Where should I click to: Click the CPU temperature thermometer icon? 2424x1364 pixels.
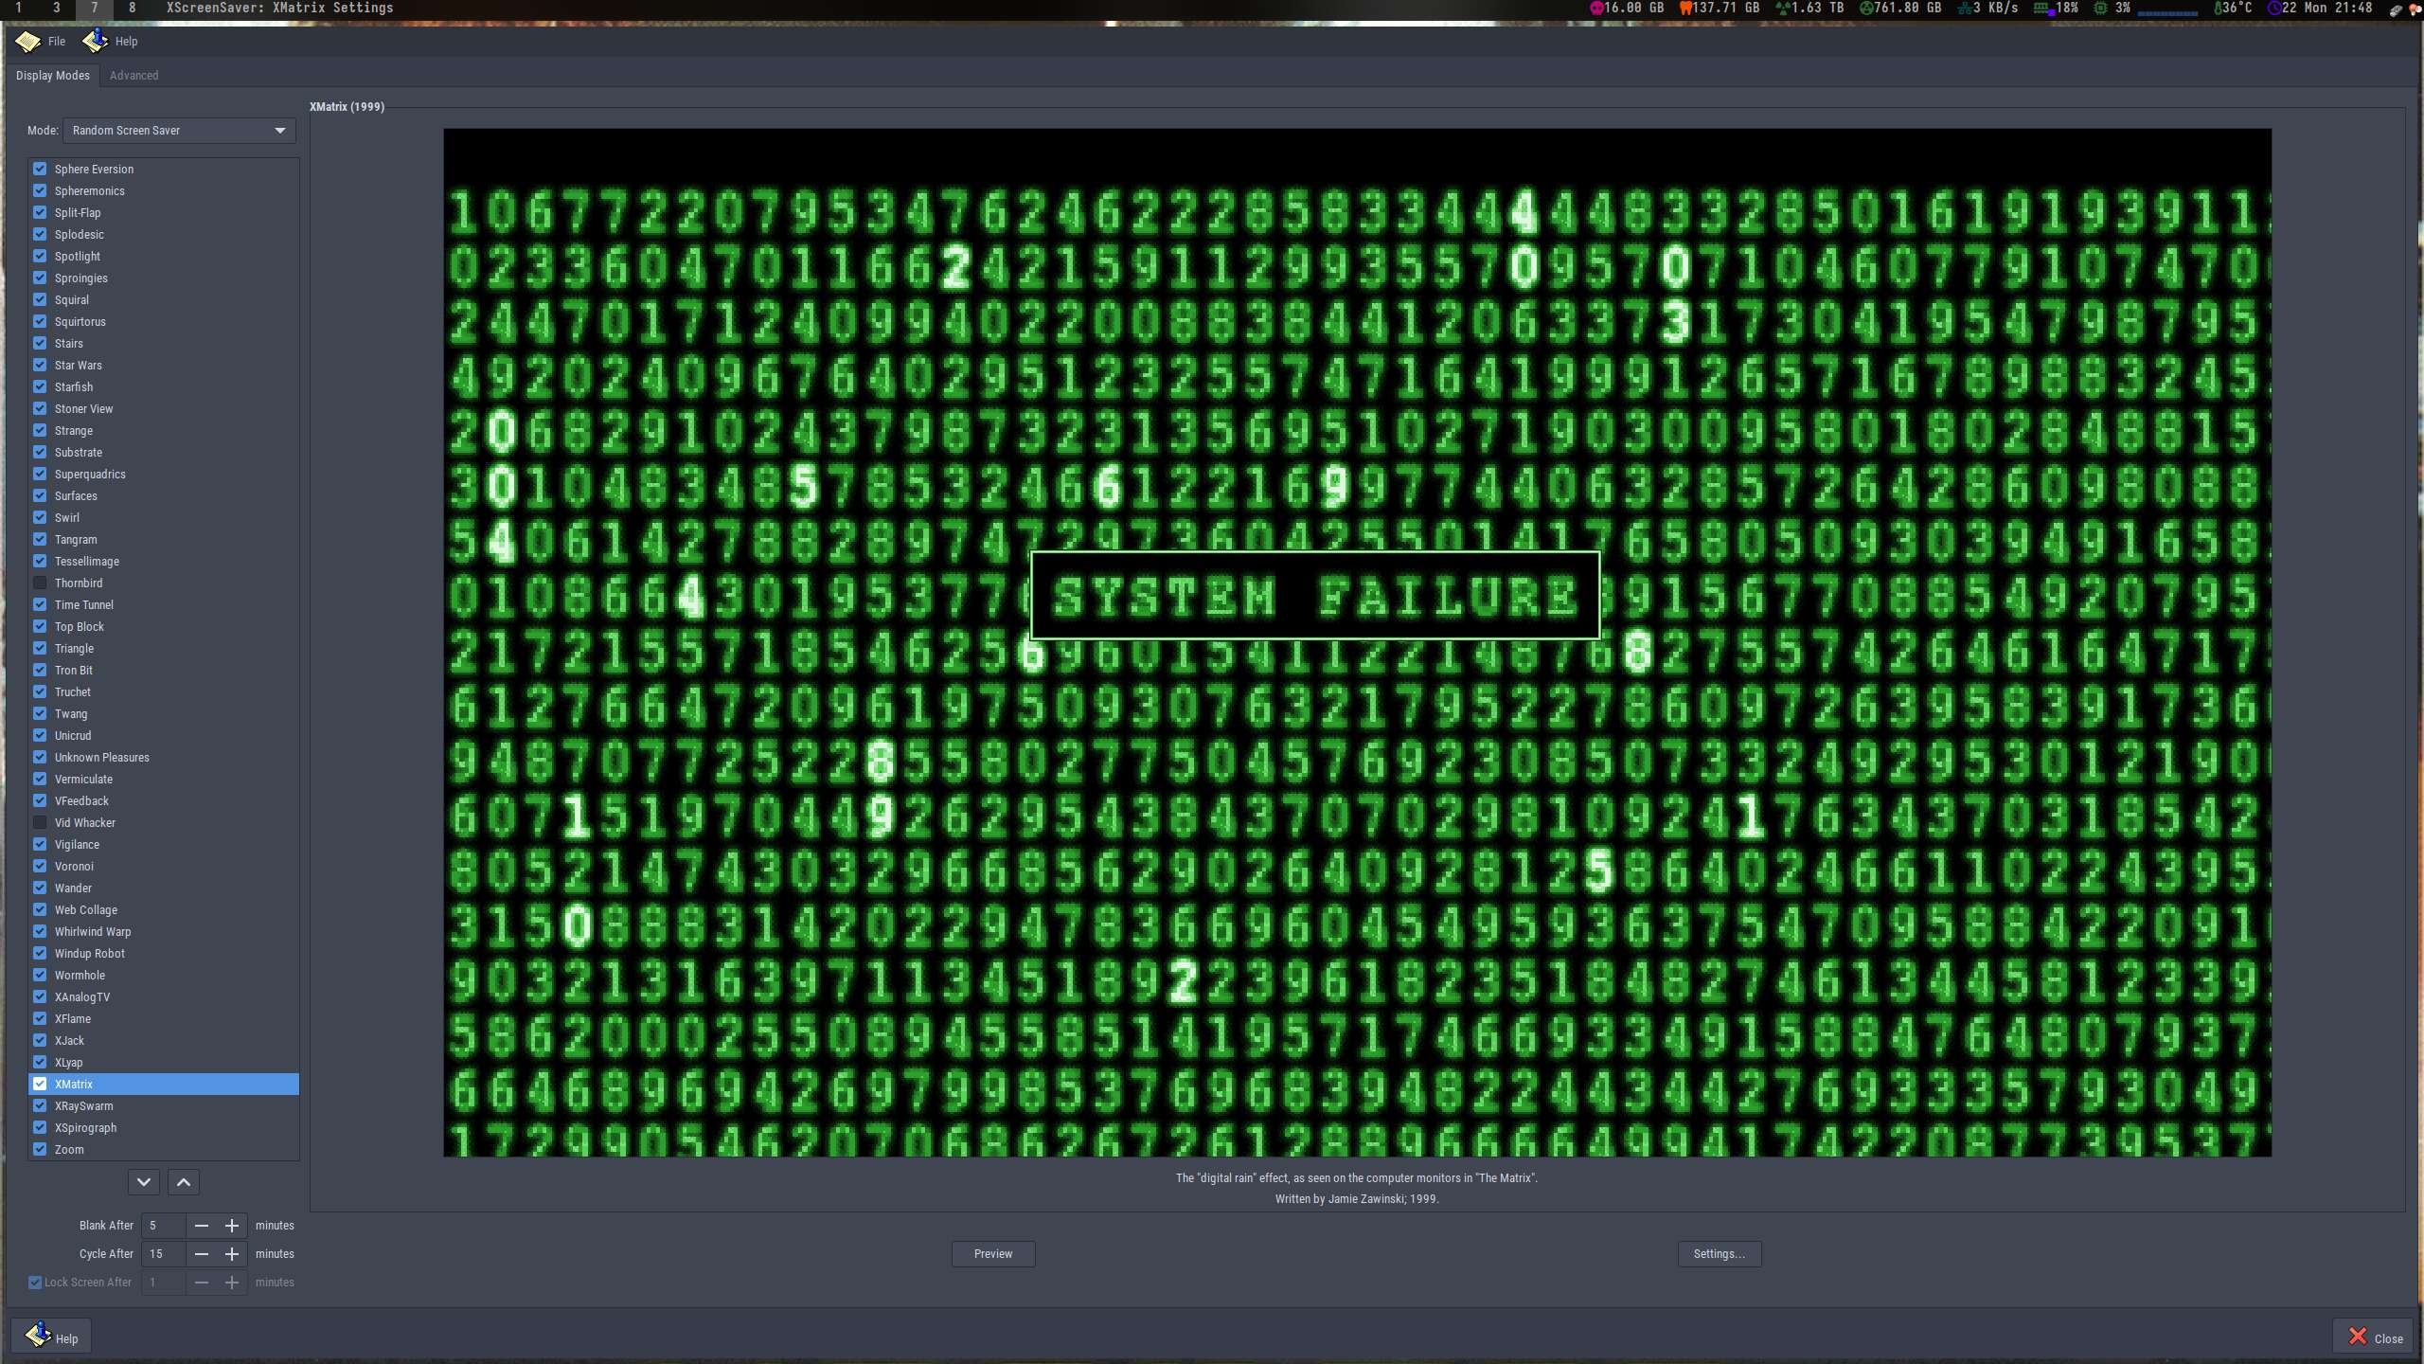tap(2218, 9)
